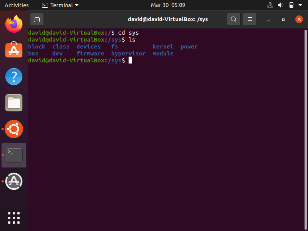The image size is (308, 231).
Task: Minimize the terminal window
Action: tap(268, 19)
